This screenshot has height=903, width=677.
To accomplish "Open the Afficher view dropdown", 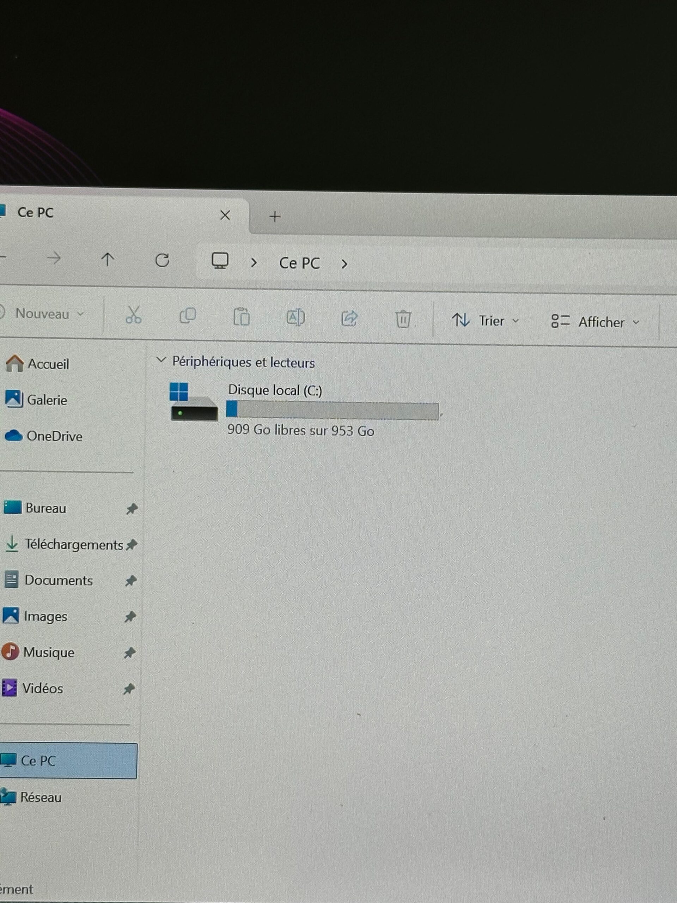I will point(595,322).
